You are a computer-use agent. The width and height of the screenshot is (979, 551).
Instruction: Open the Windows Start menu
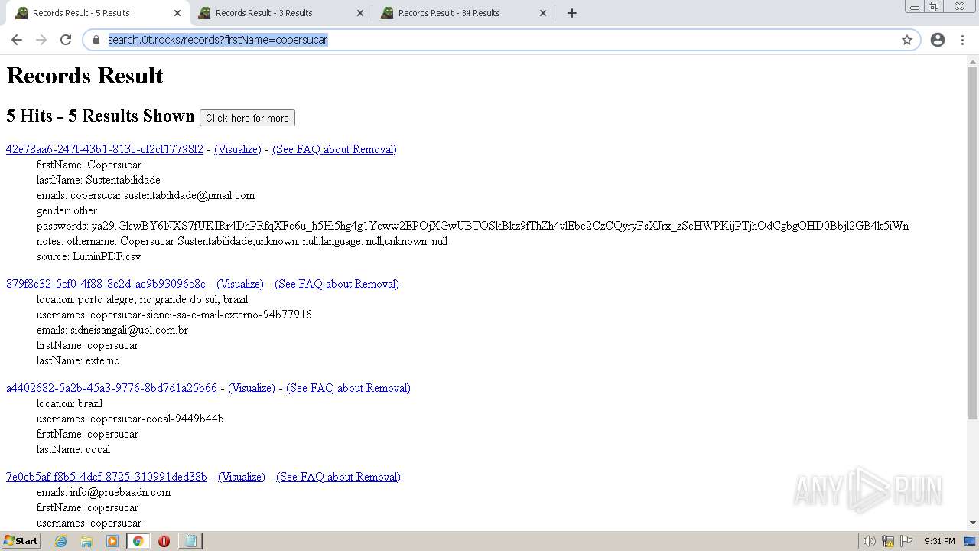pyautogui.click(x=21, y=541)
